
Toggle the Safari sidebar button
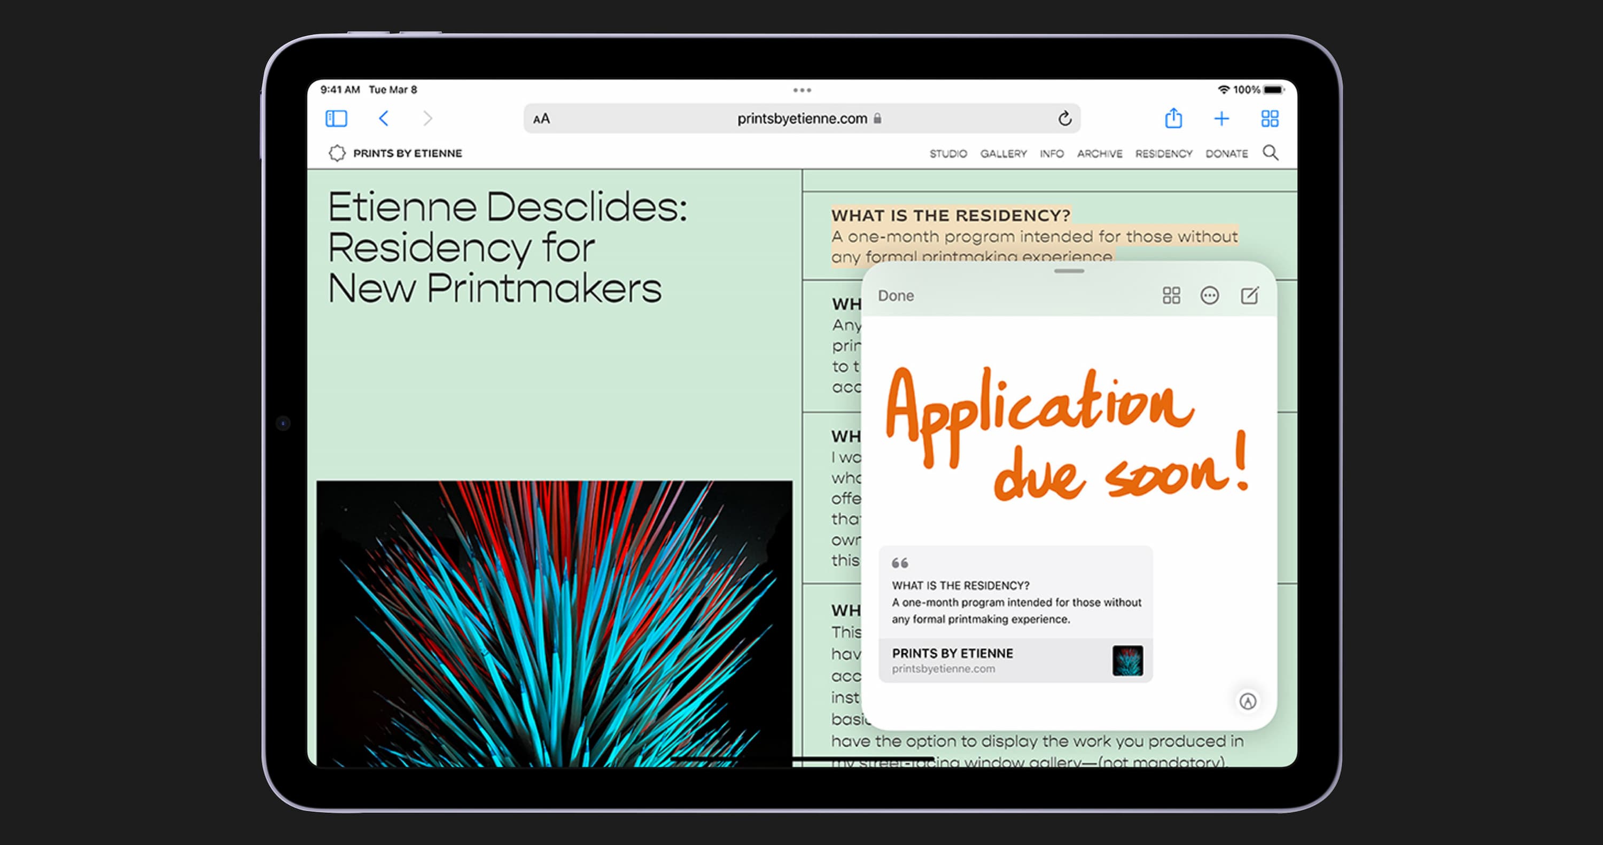[336, 118]
